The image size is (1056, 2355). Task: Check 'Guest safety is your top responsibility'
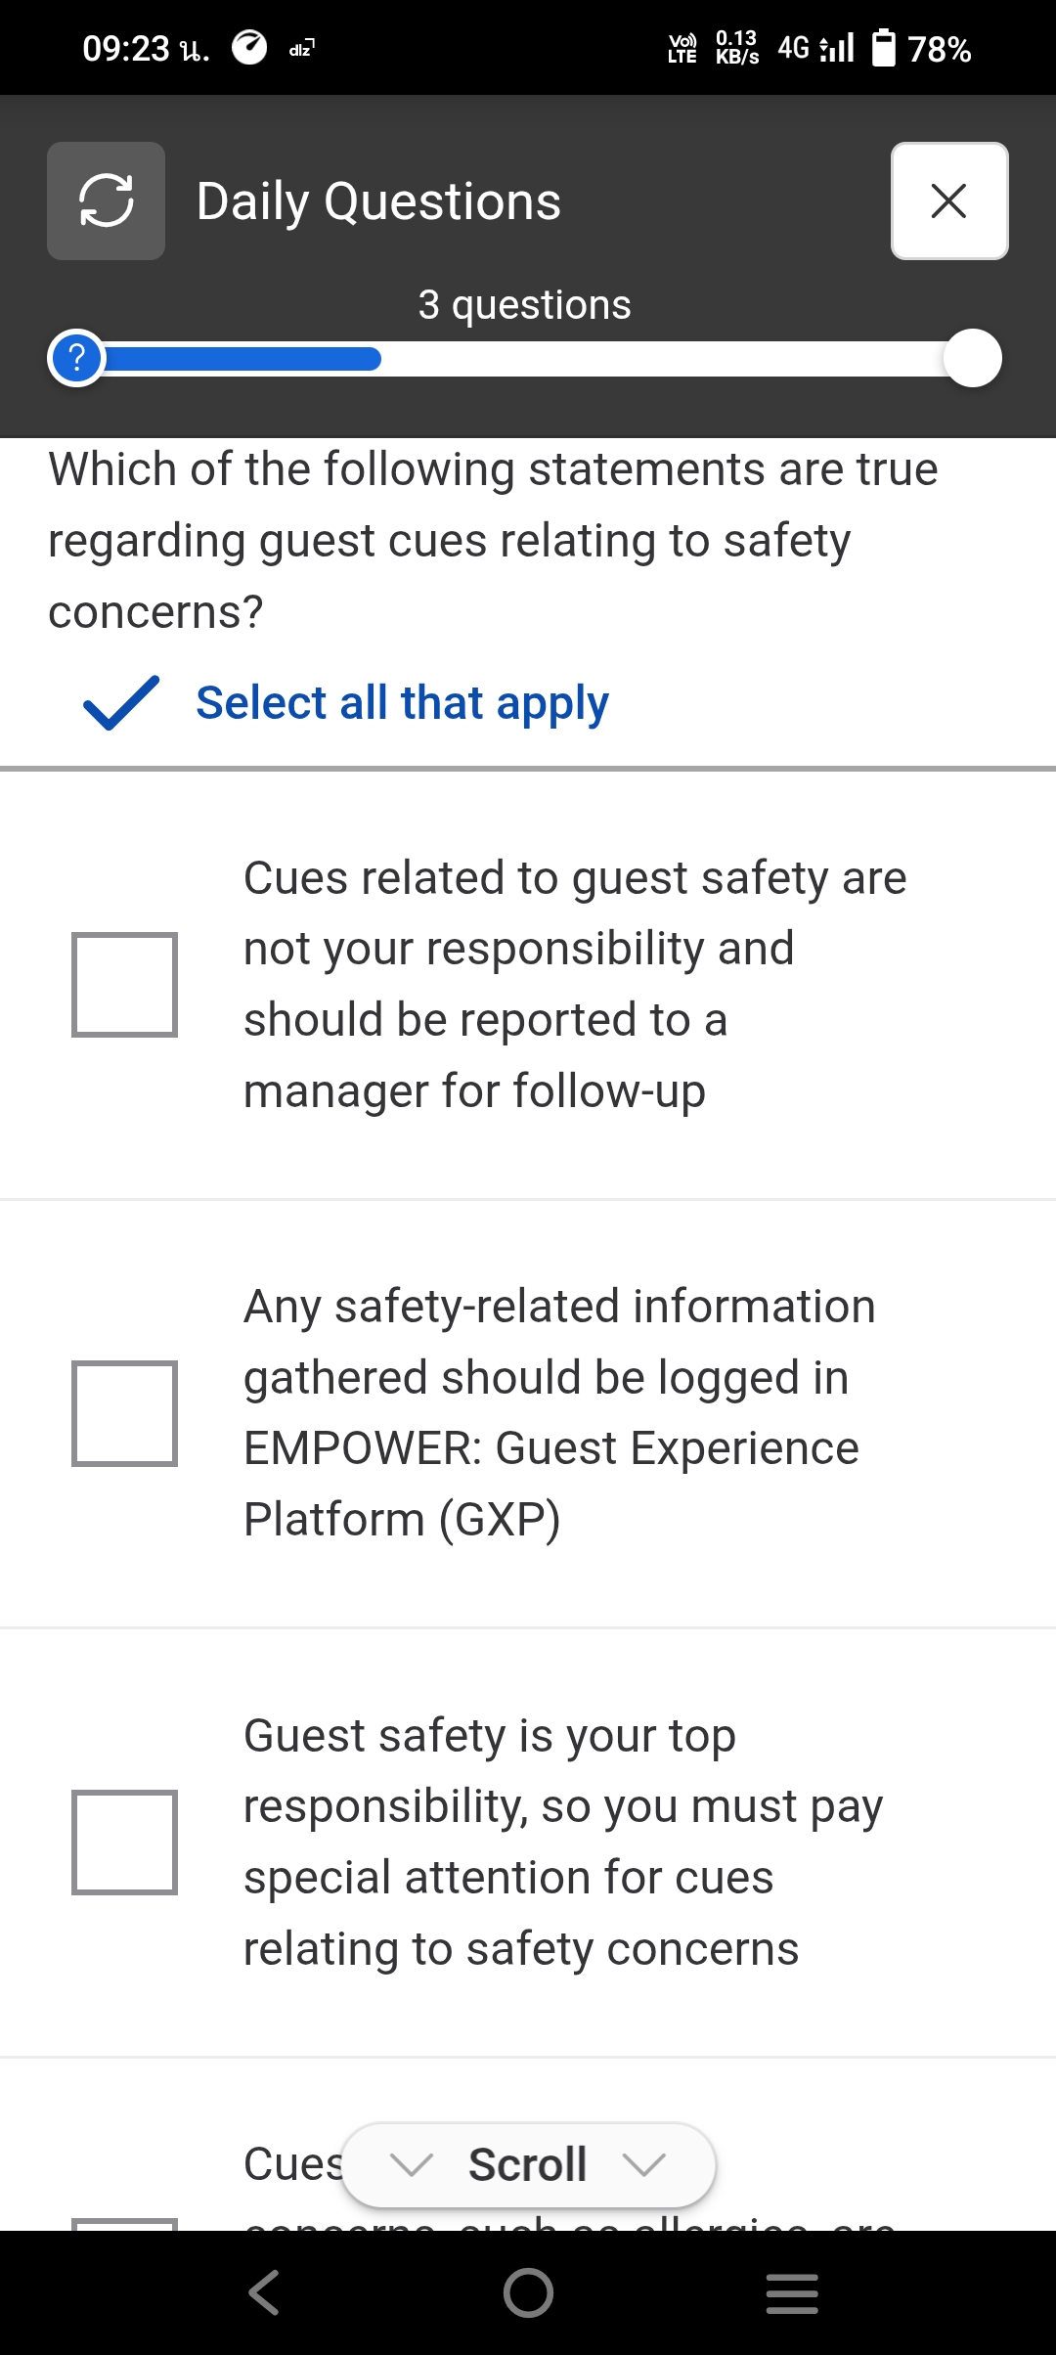coord(124,1843)
